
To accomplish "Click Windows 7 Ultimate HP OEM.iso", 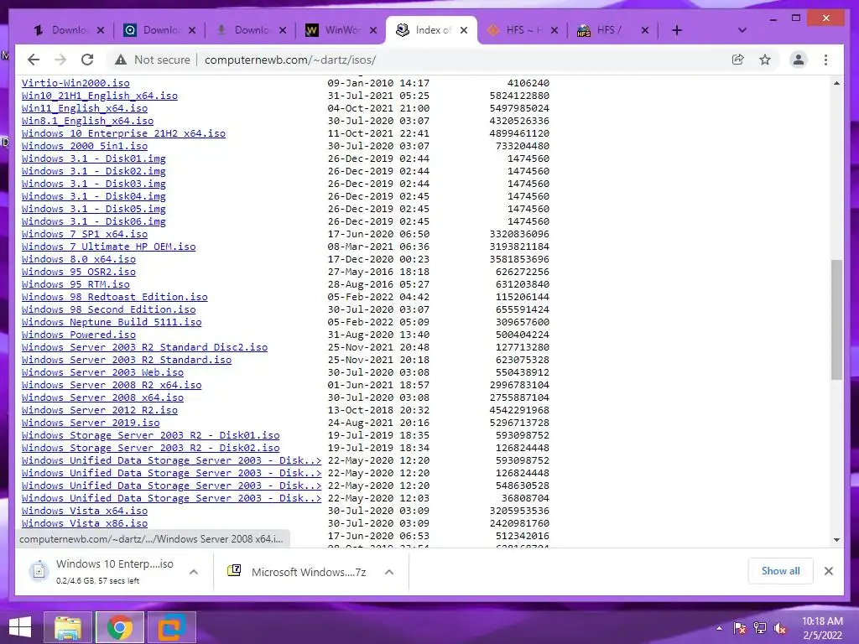I will point(108,247).
